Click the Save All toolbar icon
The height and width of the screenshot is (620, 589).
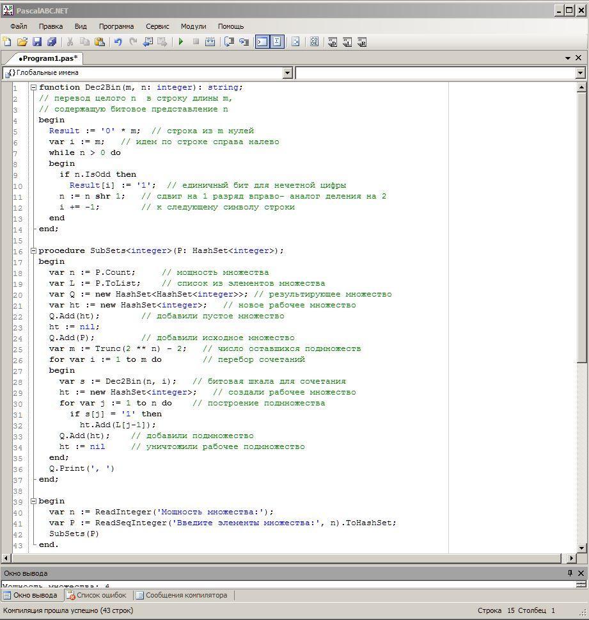click(x=52, y=42)
